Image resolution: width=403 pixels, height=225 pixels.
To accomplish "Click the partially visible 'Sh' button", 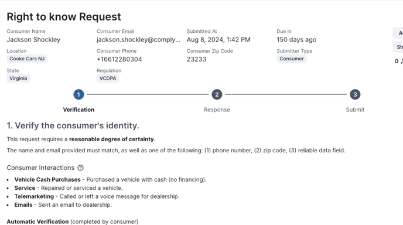I will point(398,47).
